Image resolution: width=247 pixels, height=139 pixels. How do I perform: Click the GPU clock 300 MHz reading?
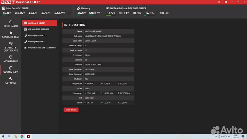pyautogui.click(x=164, y=13)
